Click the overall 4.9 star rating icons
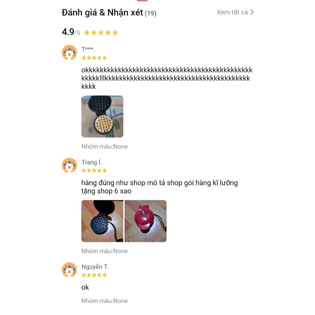 (x=101, y=33)
